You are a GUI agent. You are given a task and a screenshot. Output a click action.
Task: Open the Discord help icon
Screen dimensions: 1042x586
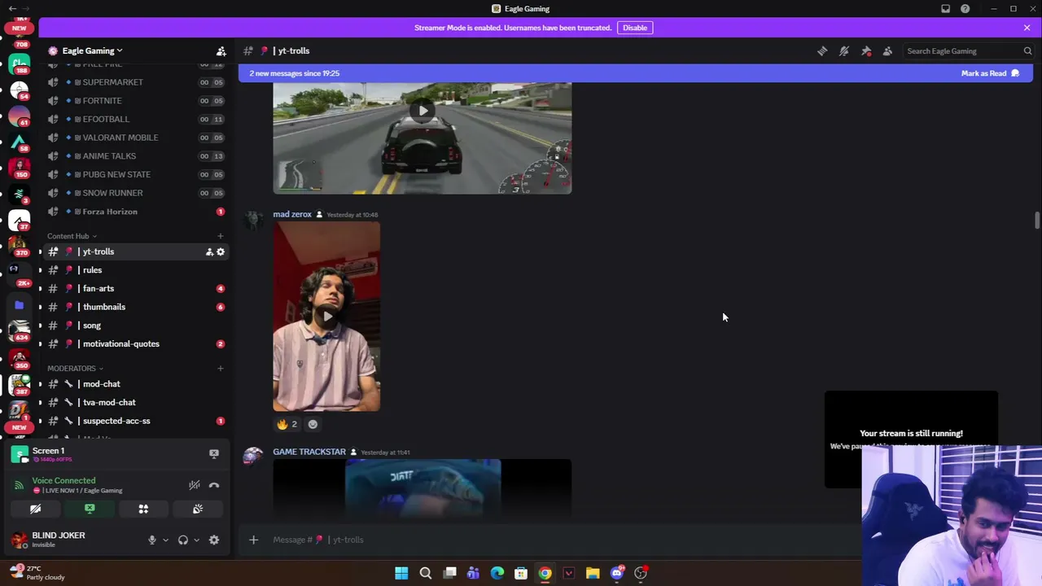click(x=965, y=9)
